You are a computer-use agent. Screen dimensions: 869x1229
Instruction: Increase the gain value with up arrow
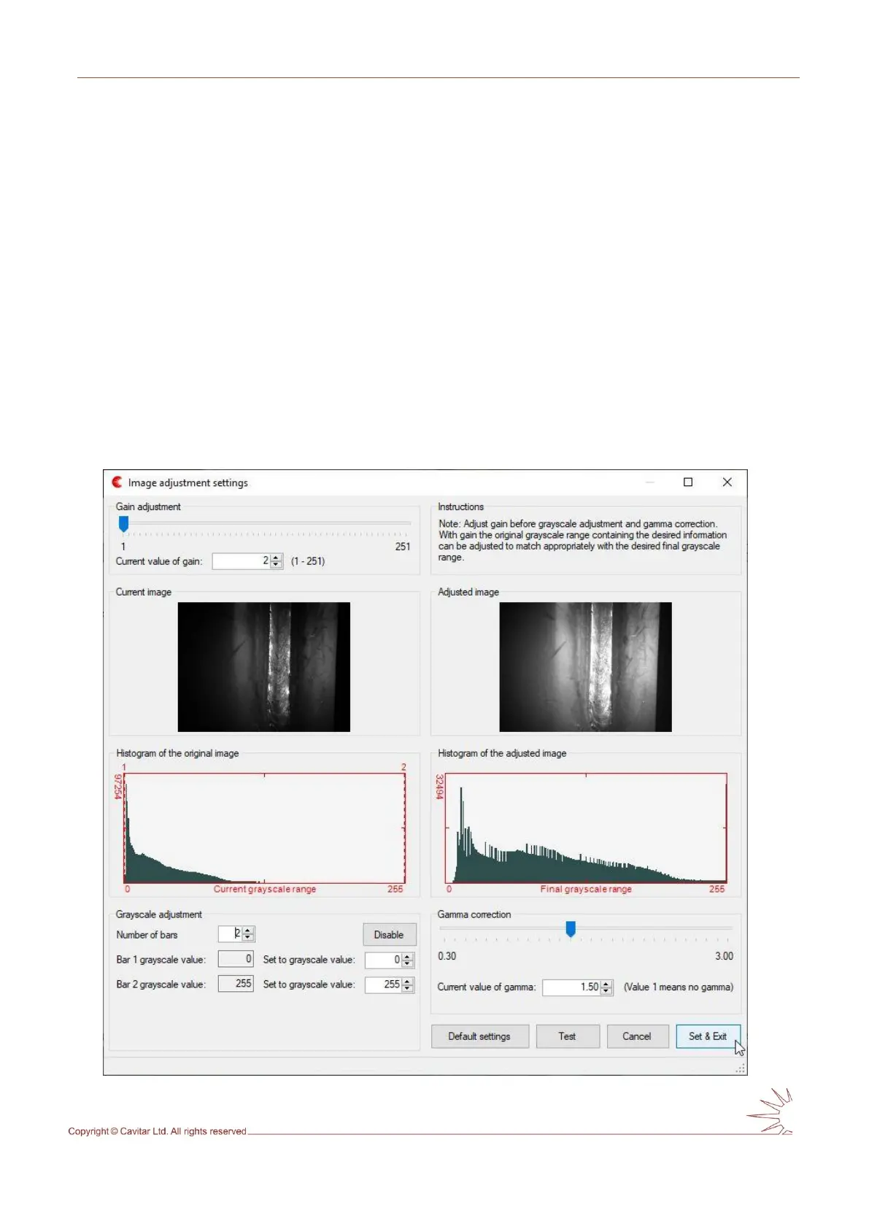click(x=276, y=558)
